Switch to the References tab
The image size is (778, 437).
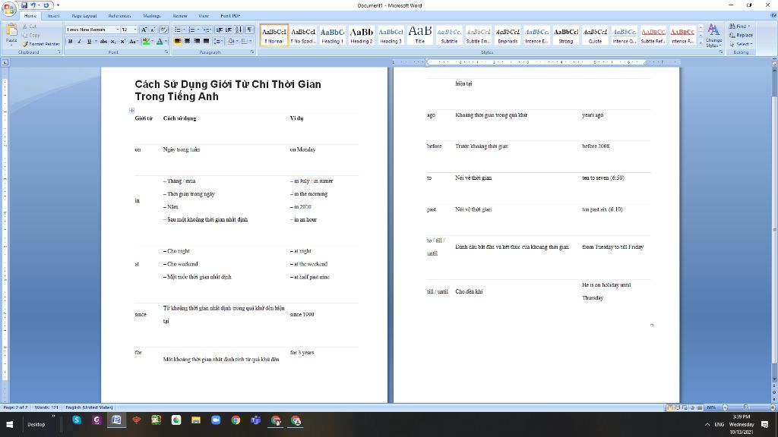click(119, 16)
